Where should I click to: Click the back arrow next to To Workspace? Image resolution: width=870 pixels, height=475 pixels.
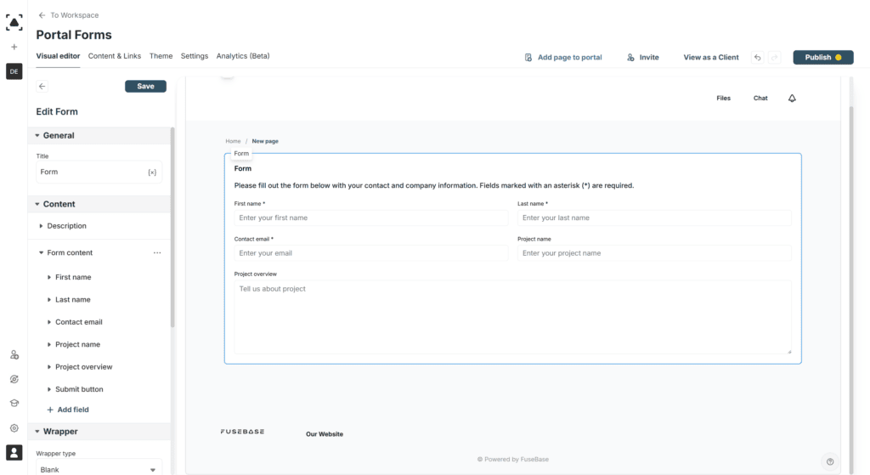[x=42, y=15]
